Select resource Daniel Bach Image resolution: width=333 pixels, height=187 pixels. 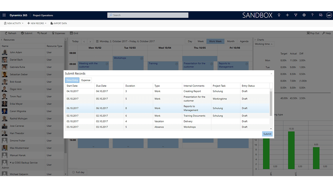click(32, 60)
